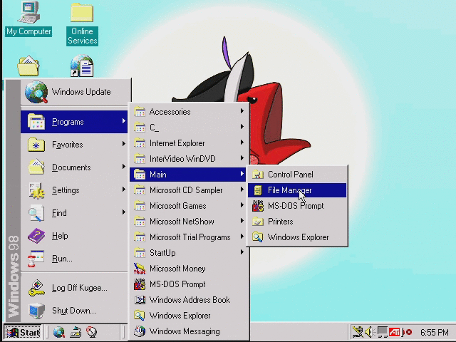Screen dimensions: 456x342
Task: Launch File Manager from Main submenu
Action: (x=297, y=190)
